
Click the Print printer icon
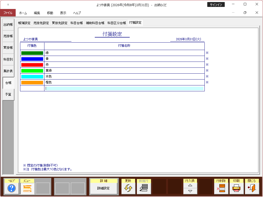(x=236, y=189)
